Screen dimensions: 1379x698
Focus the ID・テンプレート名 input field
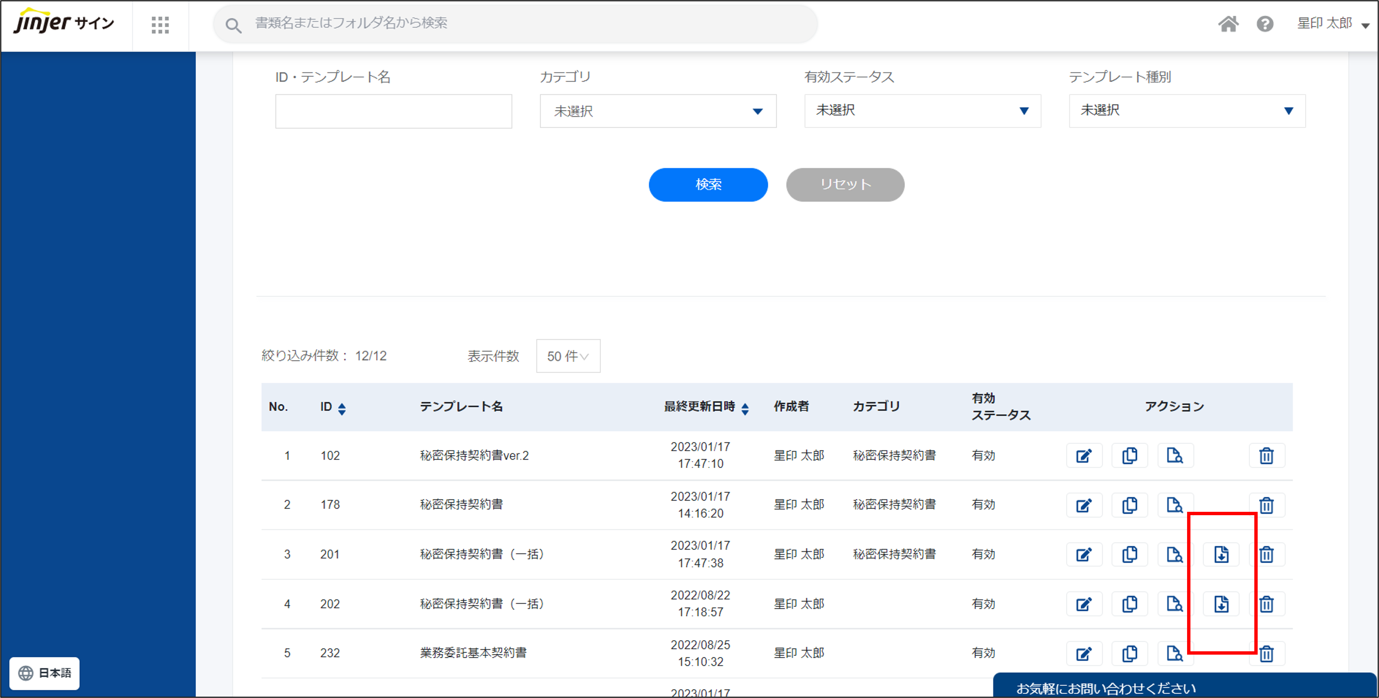tap(393, 111)
